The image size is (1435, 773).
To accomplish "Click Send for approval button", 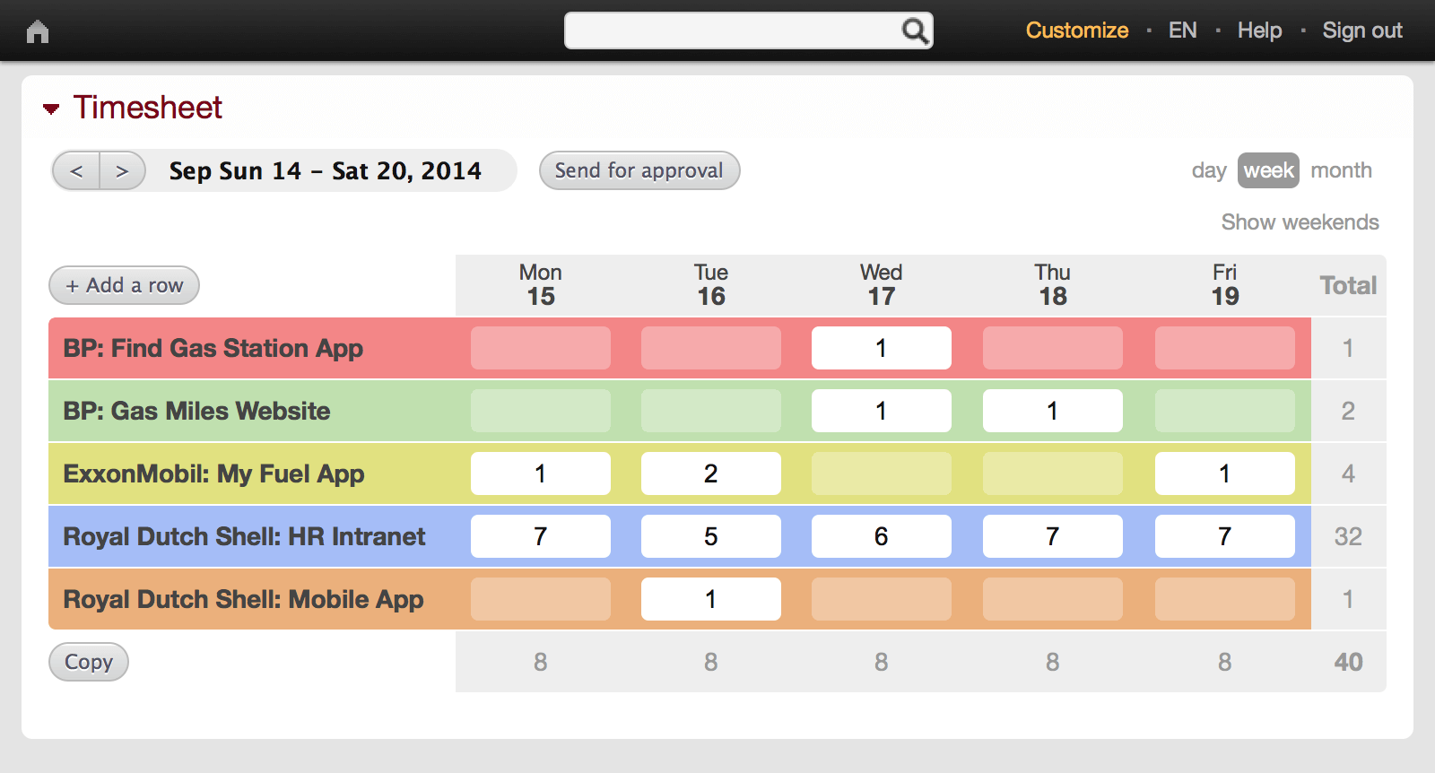I will [x=639, y=170].
